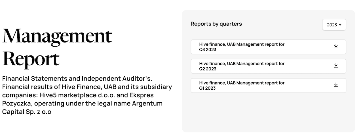Click the "Q1 2023" text in the third report row
Viewport: 363px width, 140px height.
point(207,88)
